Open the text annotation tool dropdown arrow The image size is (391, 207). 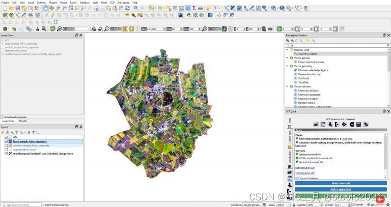pos(220,8)
